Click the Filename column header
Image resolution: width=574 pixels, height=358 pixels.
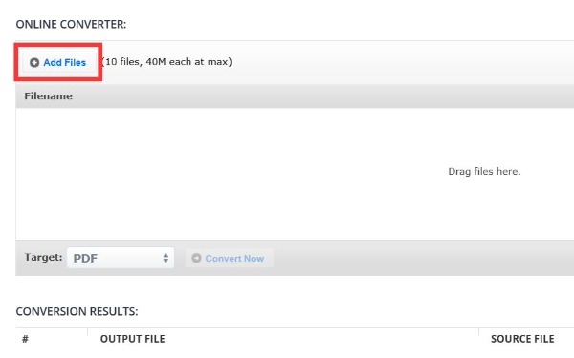[x=49, y=96]
